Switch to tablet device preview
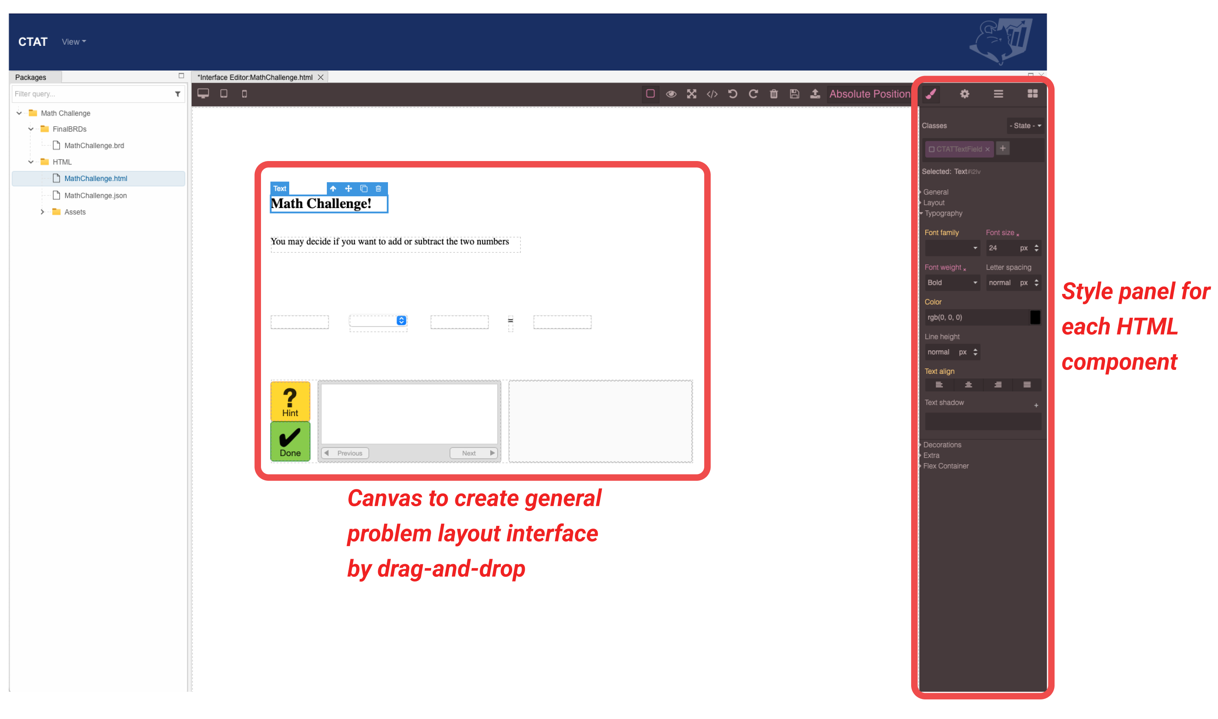The height and width of the screenshot is (719, 1218). point(224,94)
